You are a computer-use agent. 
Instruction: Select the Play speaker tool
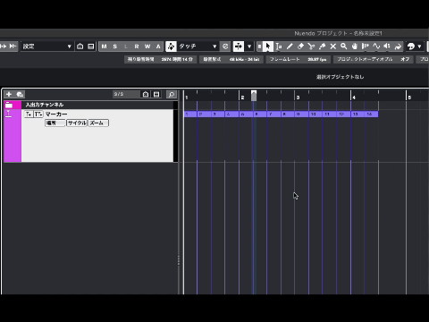387,47
